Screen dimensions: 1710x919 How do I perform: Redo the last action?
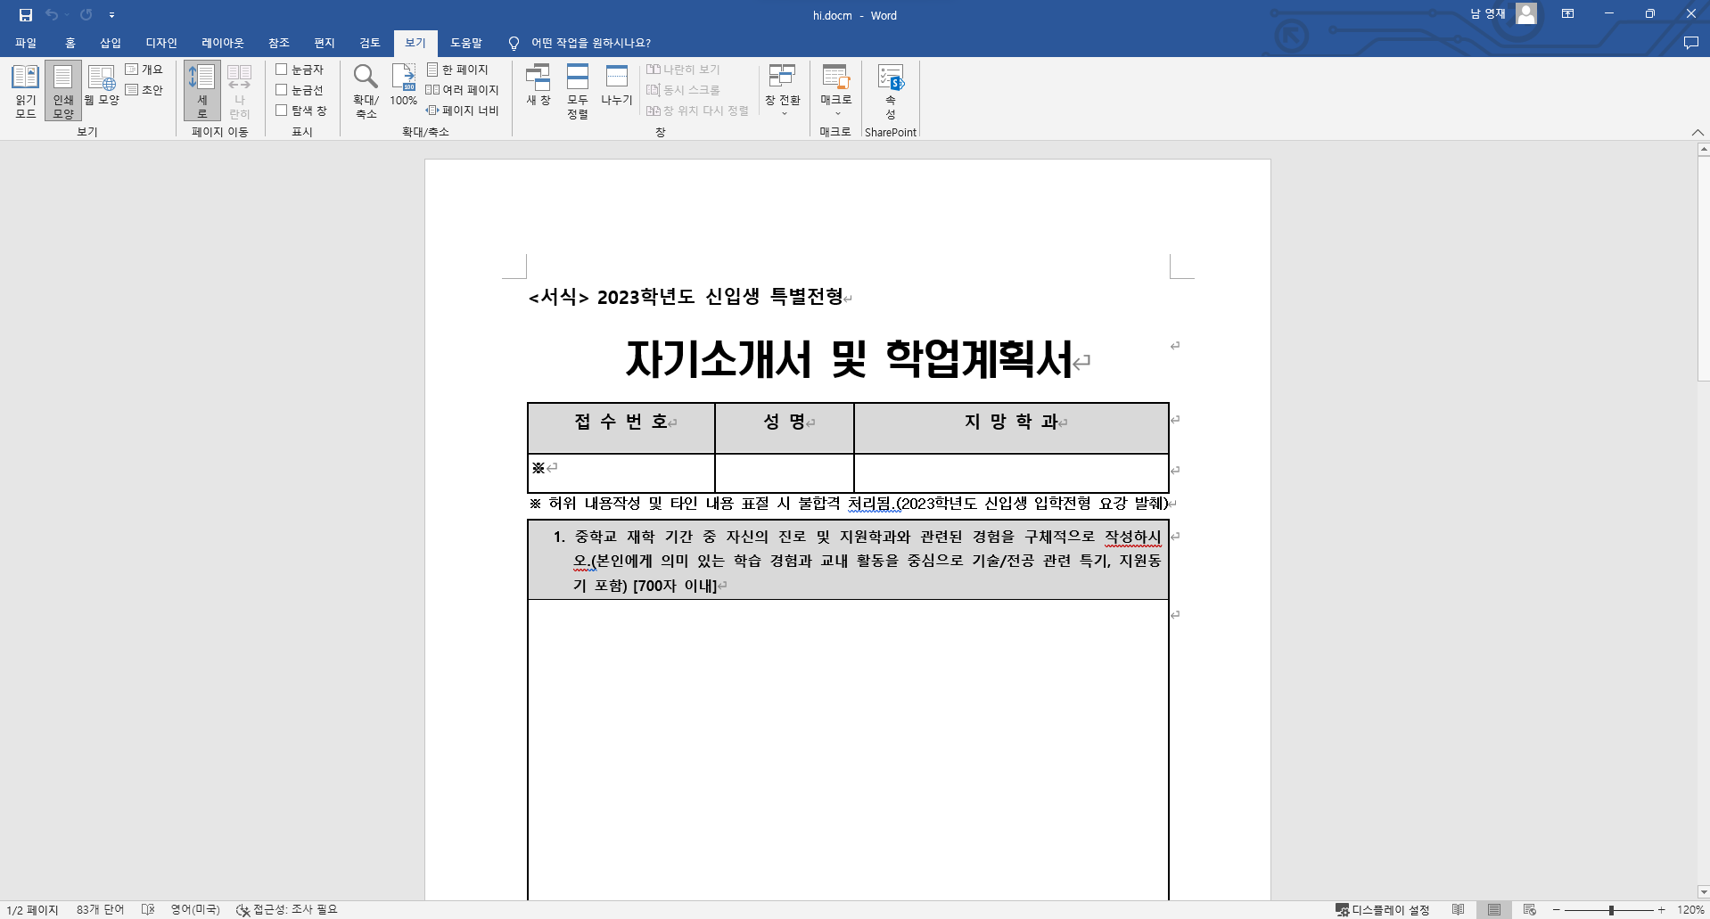[86, 15]
